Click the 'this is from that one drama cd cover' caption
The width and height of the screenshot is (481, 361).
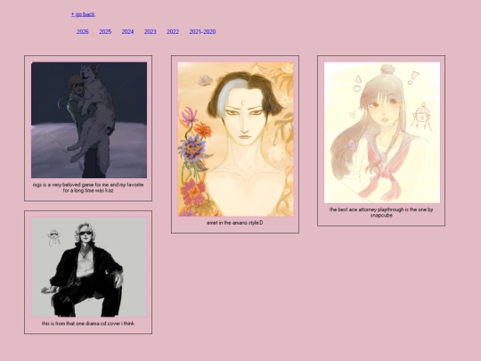click(x=88, y=324)
